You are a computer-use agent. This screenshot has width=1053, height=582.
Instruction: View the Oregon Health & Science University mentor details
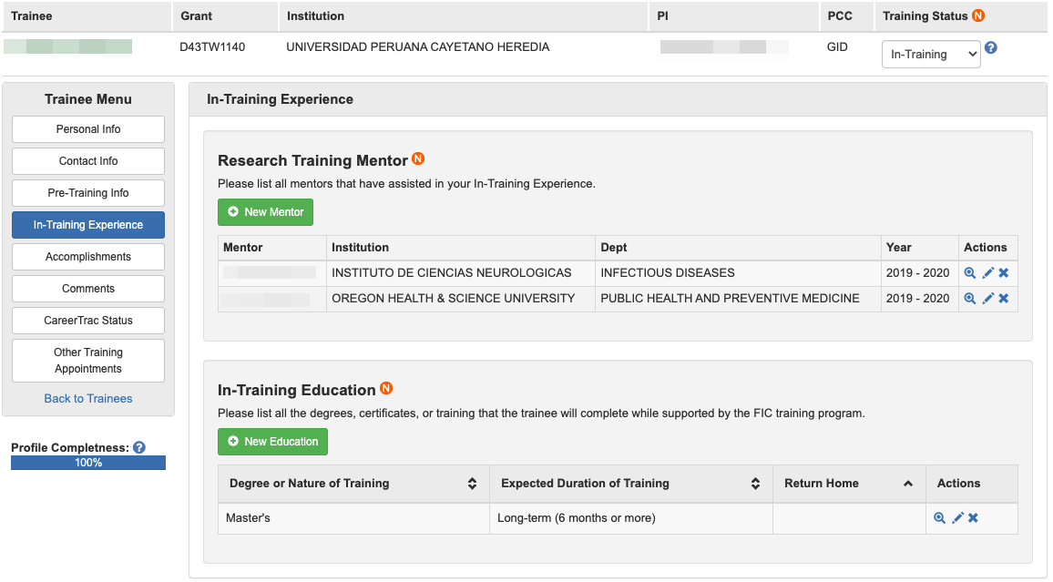coord(970,299)
